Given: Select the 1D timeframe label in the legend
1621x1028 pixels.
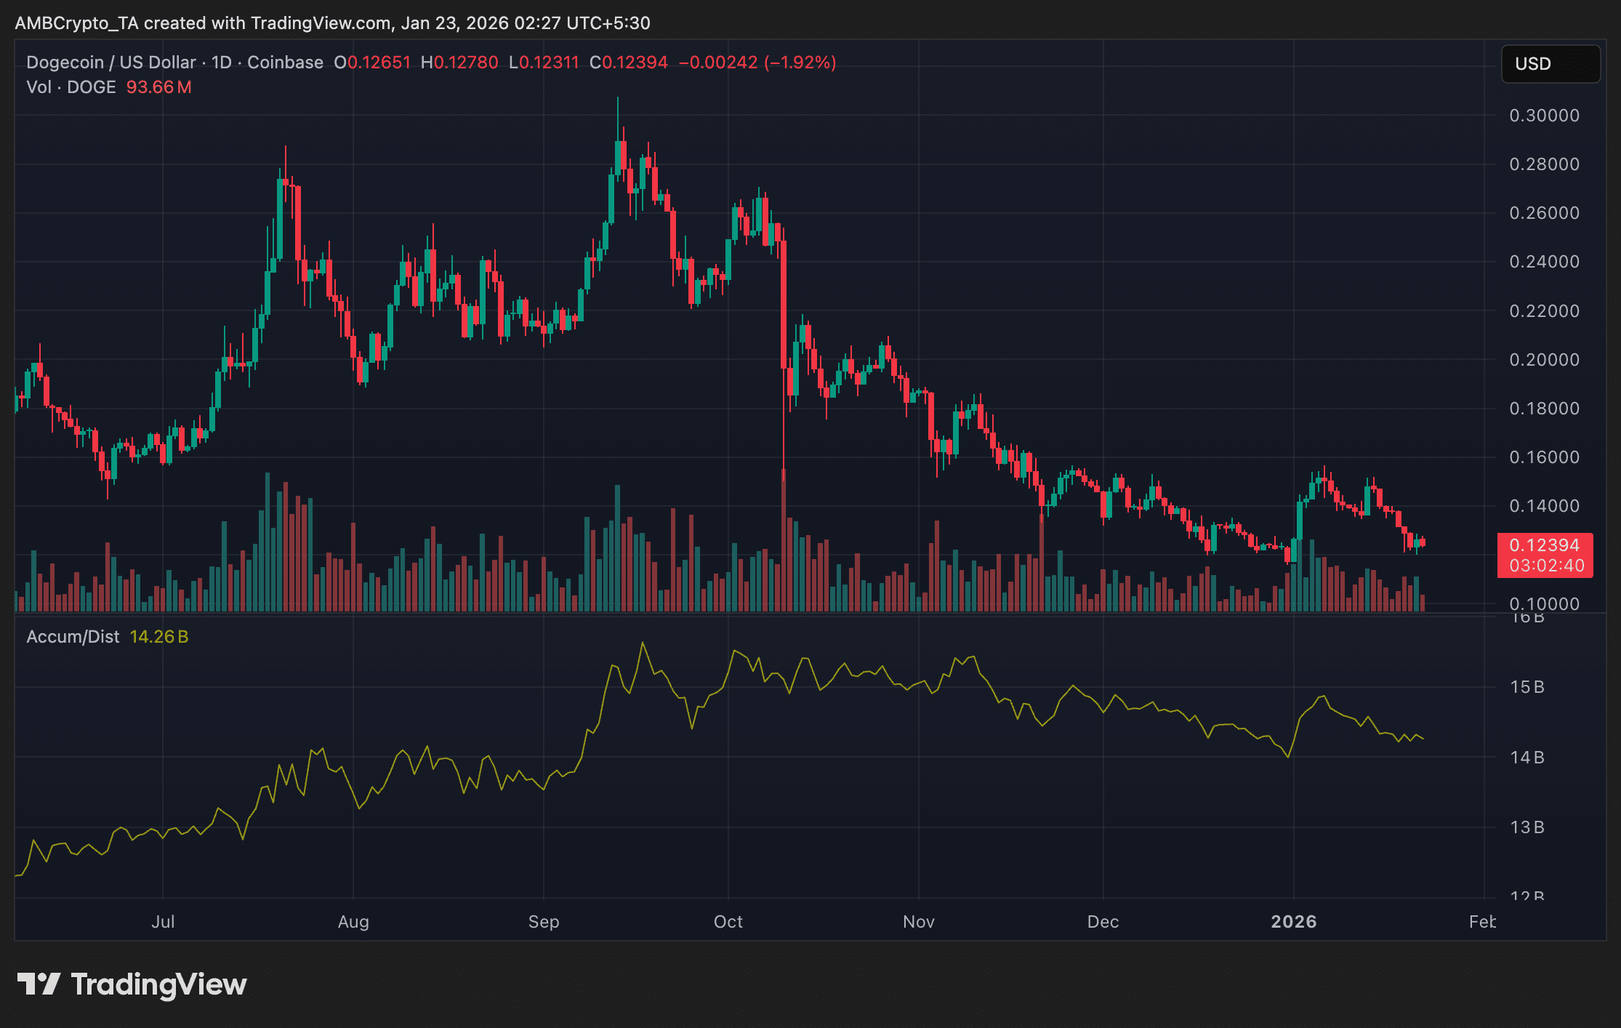Looking at the screenshot, I should click(223, 63).
